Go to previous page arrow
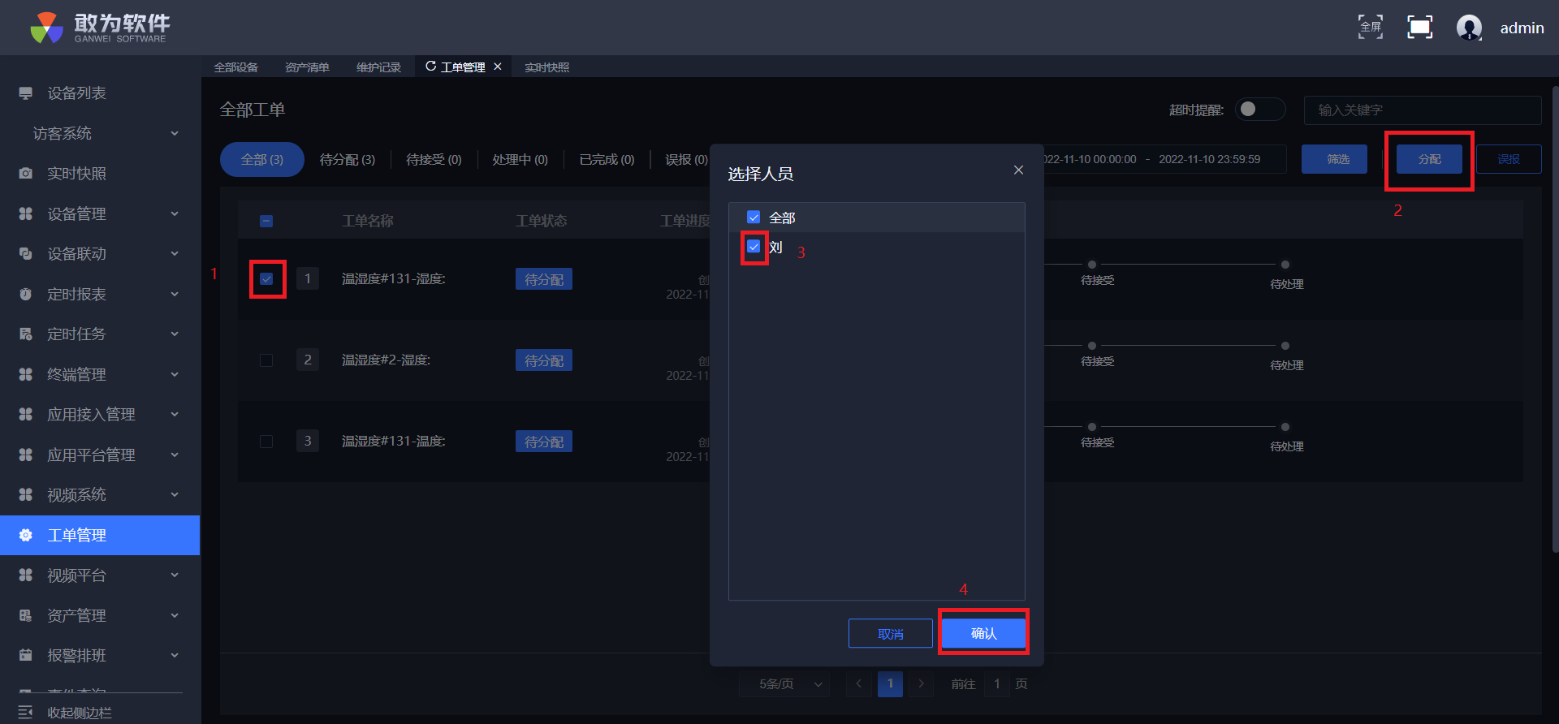The image size is (1559, 724). point(859,684)
